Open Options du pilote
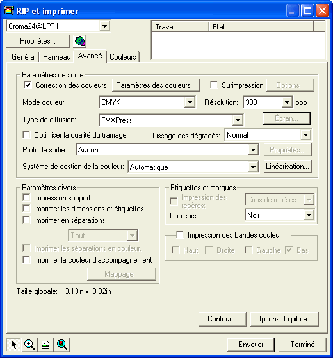This screenshot has height=358, width=333. click(x=284, y=319)
